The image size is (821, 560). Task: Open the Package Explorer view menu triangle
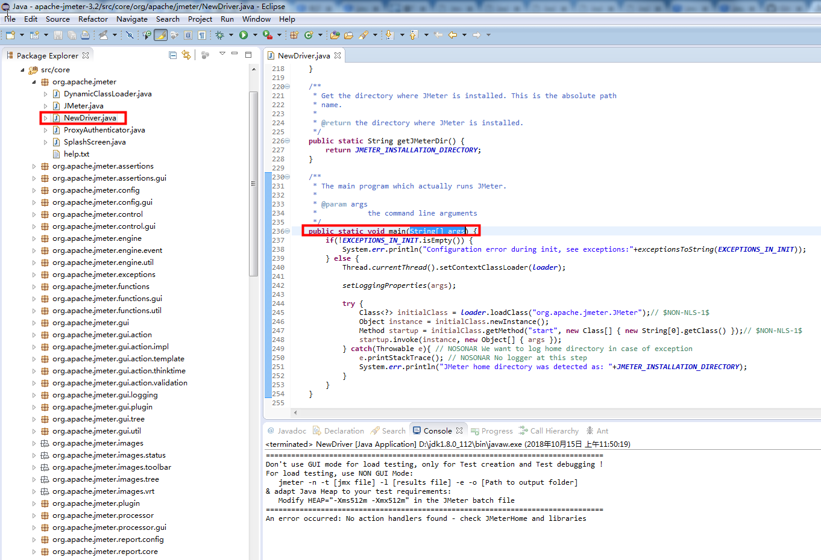(x=222, y=54)
